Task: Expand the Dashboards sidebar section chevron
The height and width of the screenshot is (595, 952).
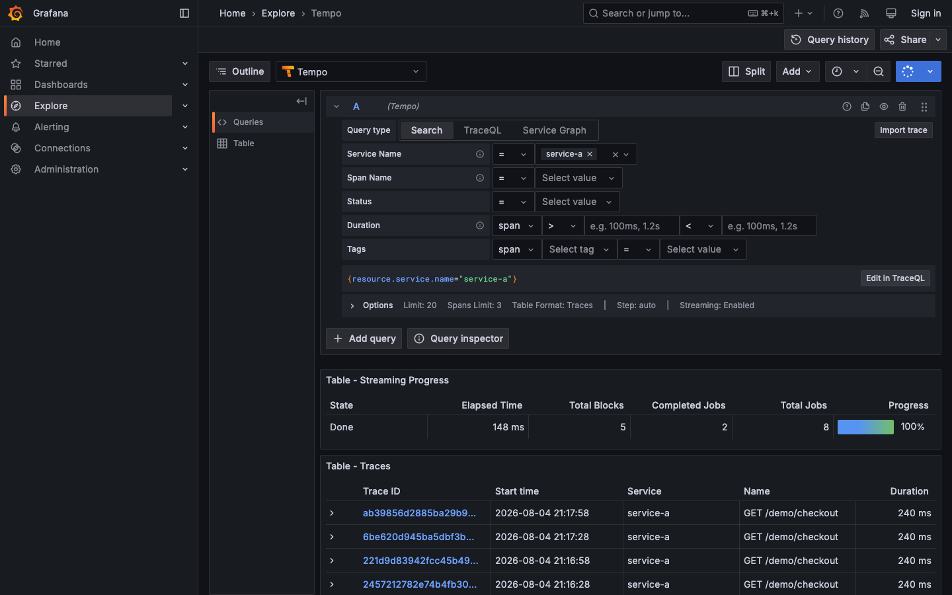Action: click(185, 85)
